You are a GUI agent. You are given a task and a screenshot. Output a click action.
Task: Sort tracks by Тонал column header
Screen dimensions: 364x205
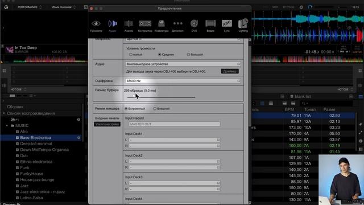310,109
